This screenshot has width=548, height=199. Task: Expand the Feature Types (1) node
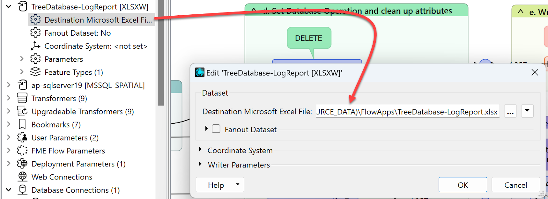(22, 72)
